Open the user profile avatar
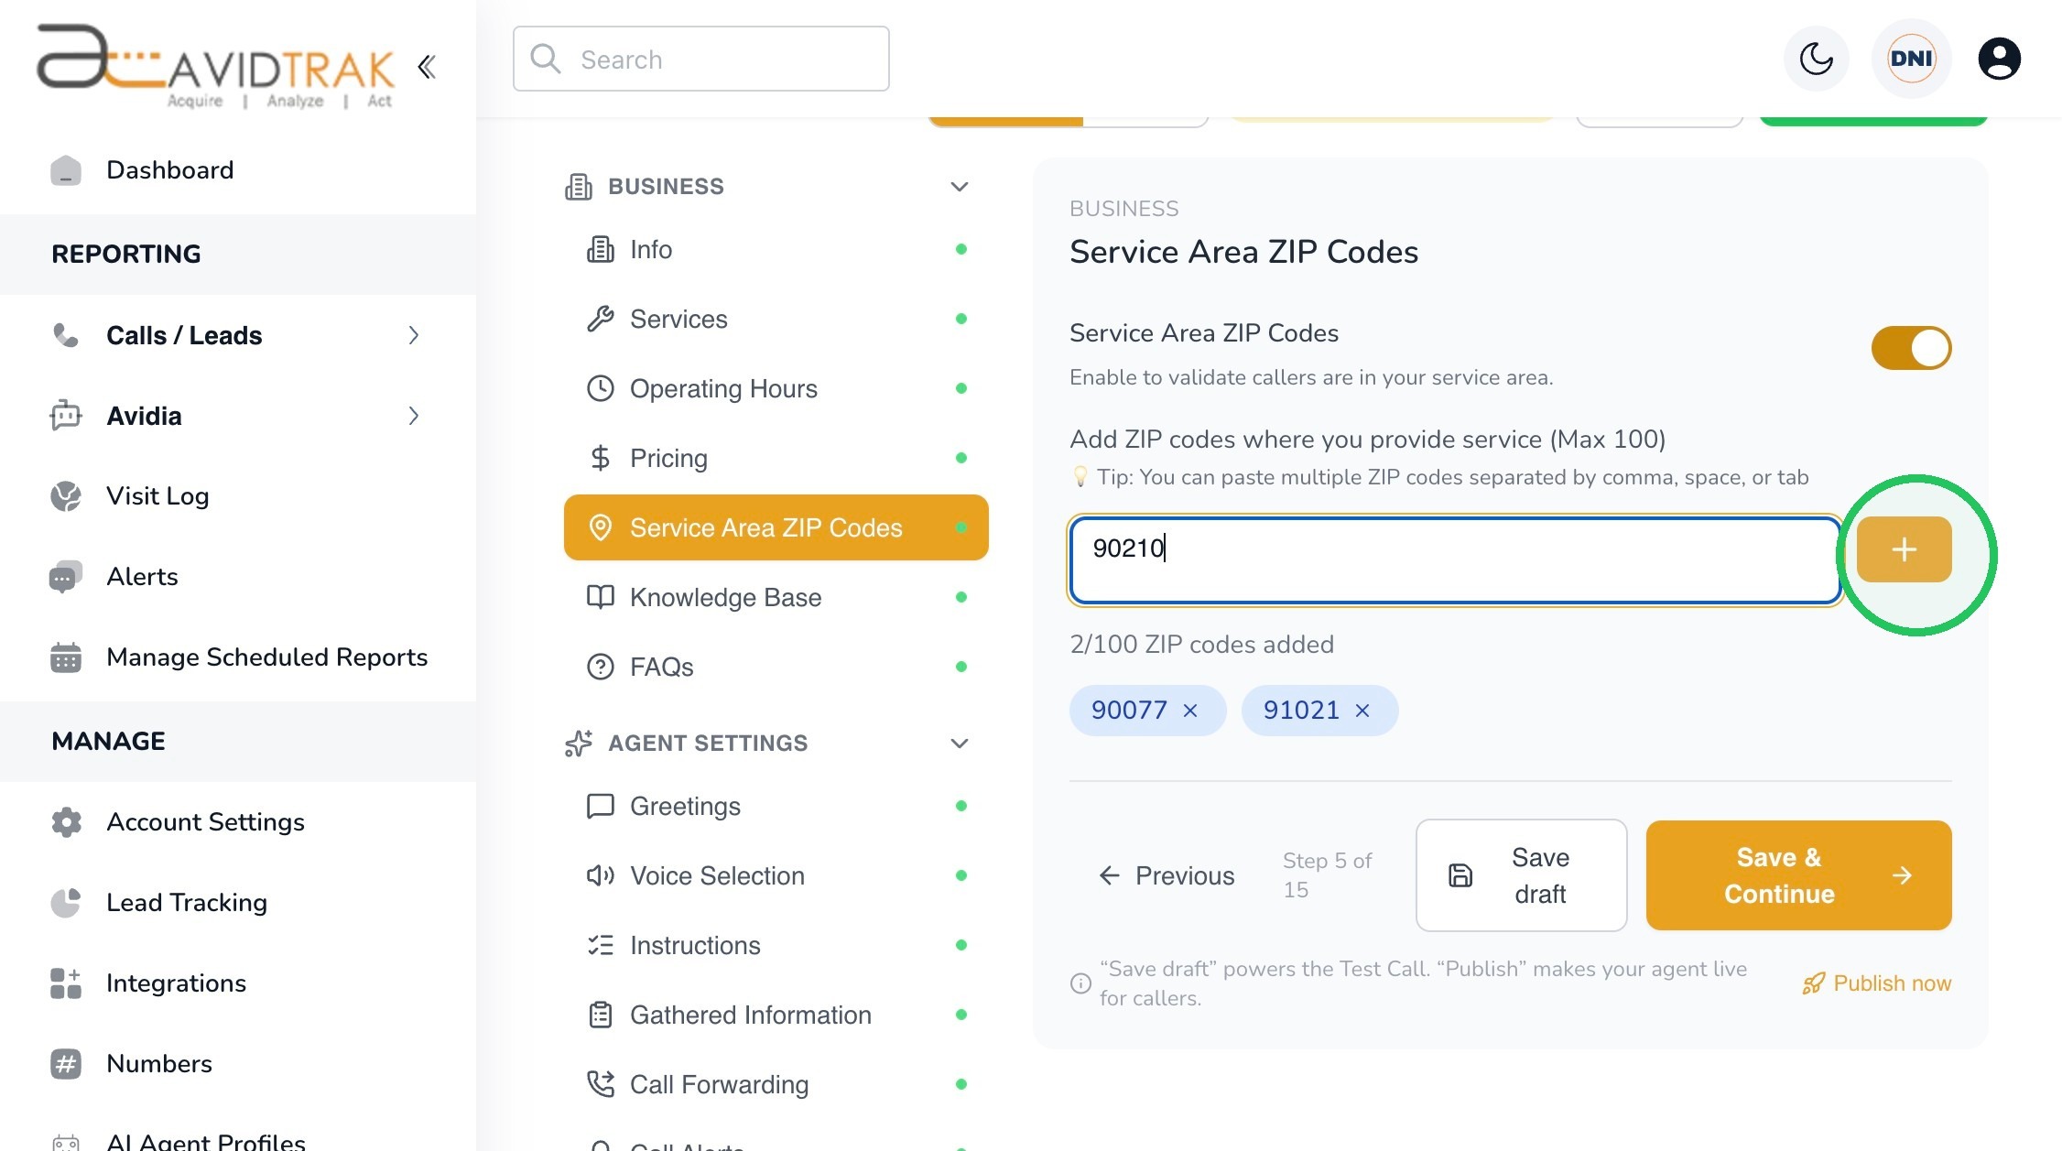Viewport: 2062px width, 1151px height. (1999, 59)
